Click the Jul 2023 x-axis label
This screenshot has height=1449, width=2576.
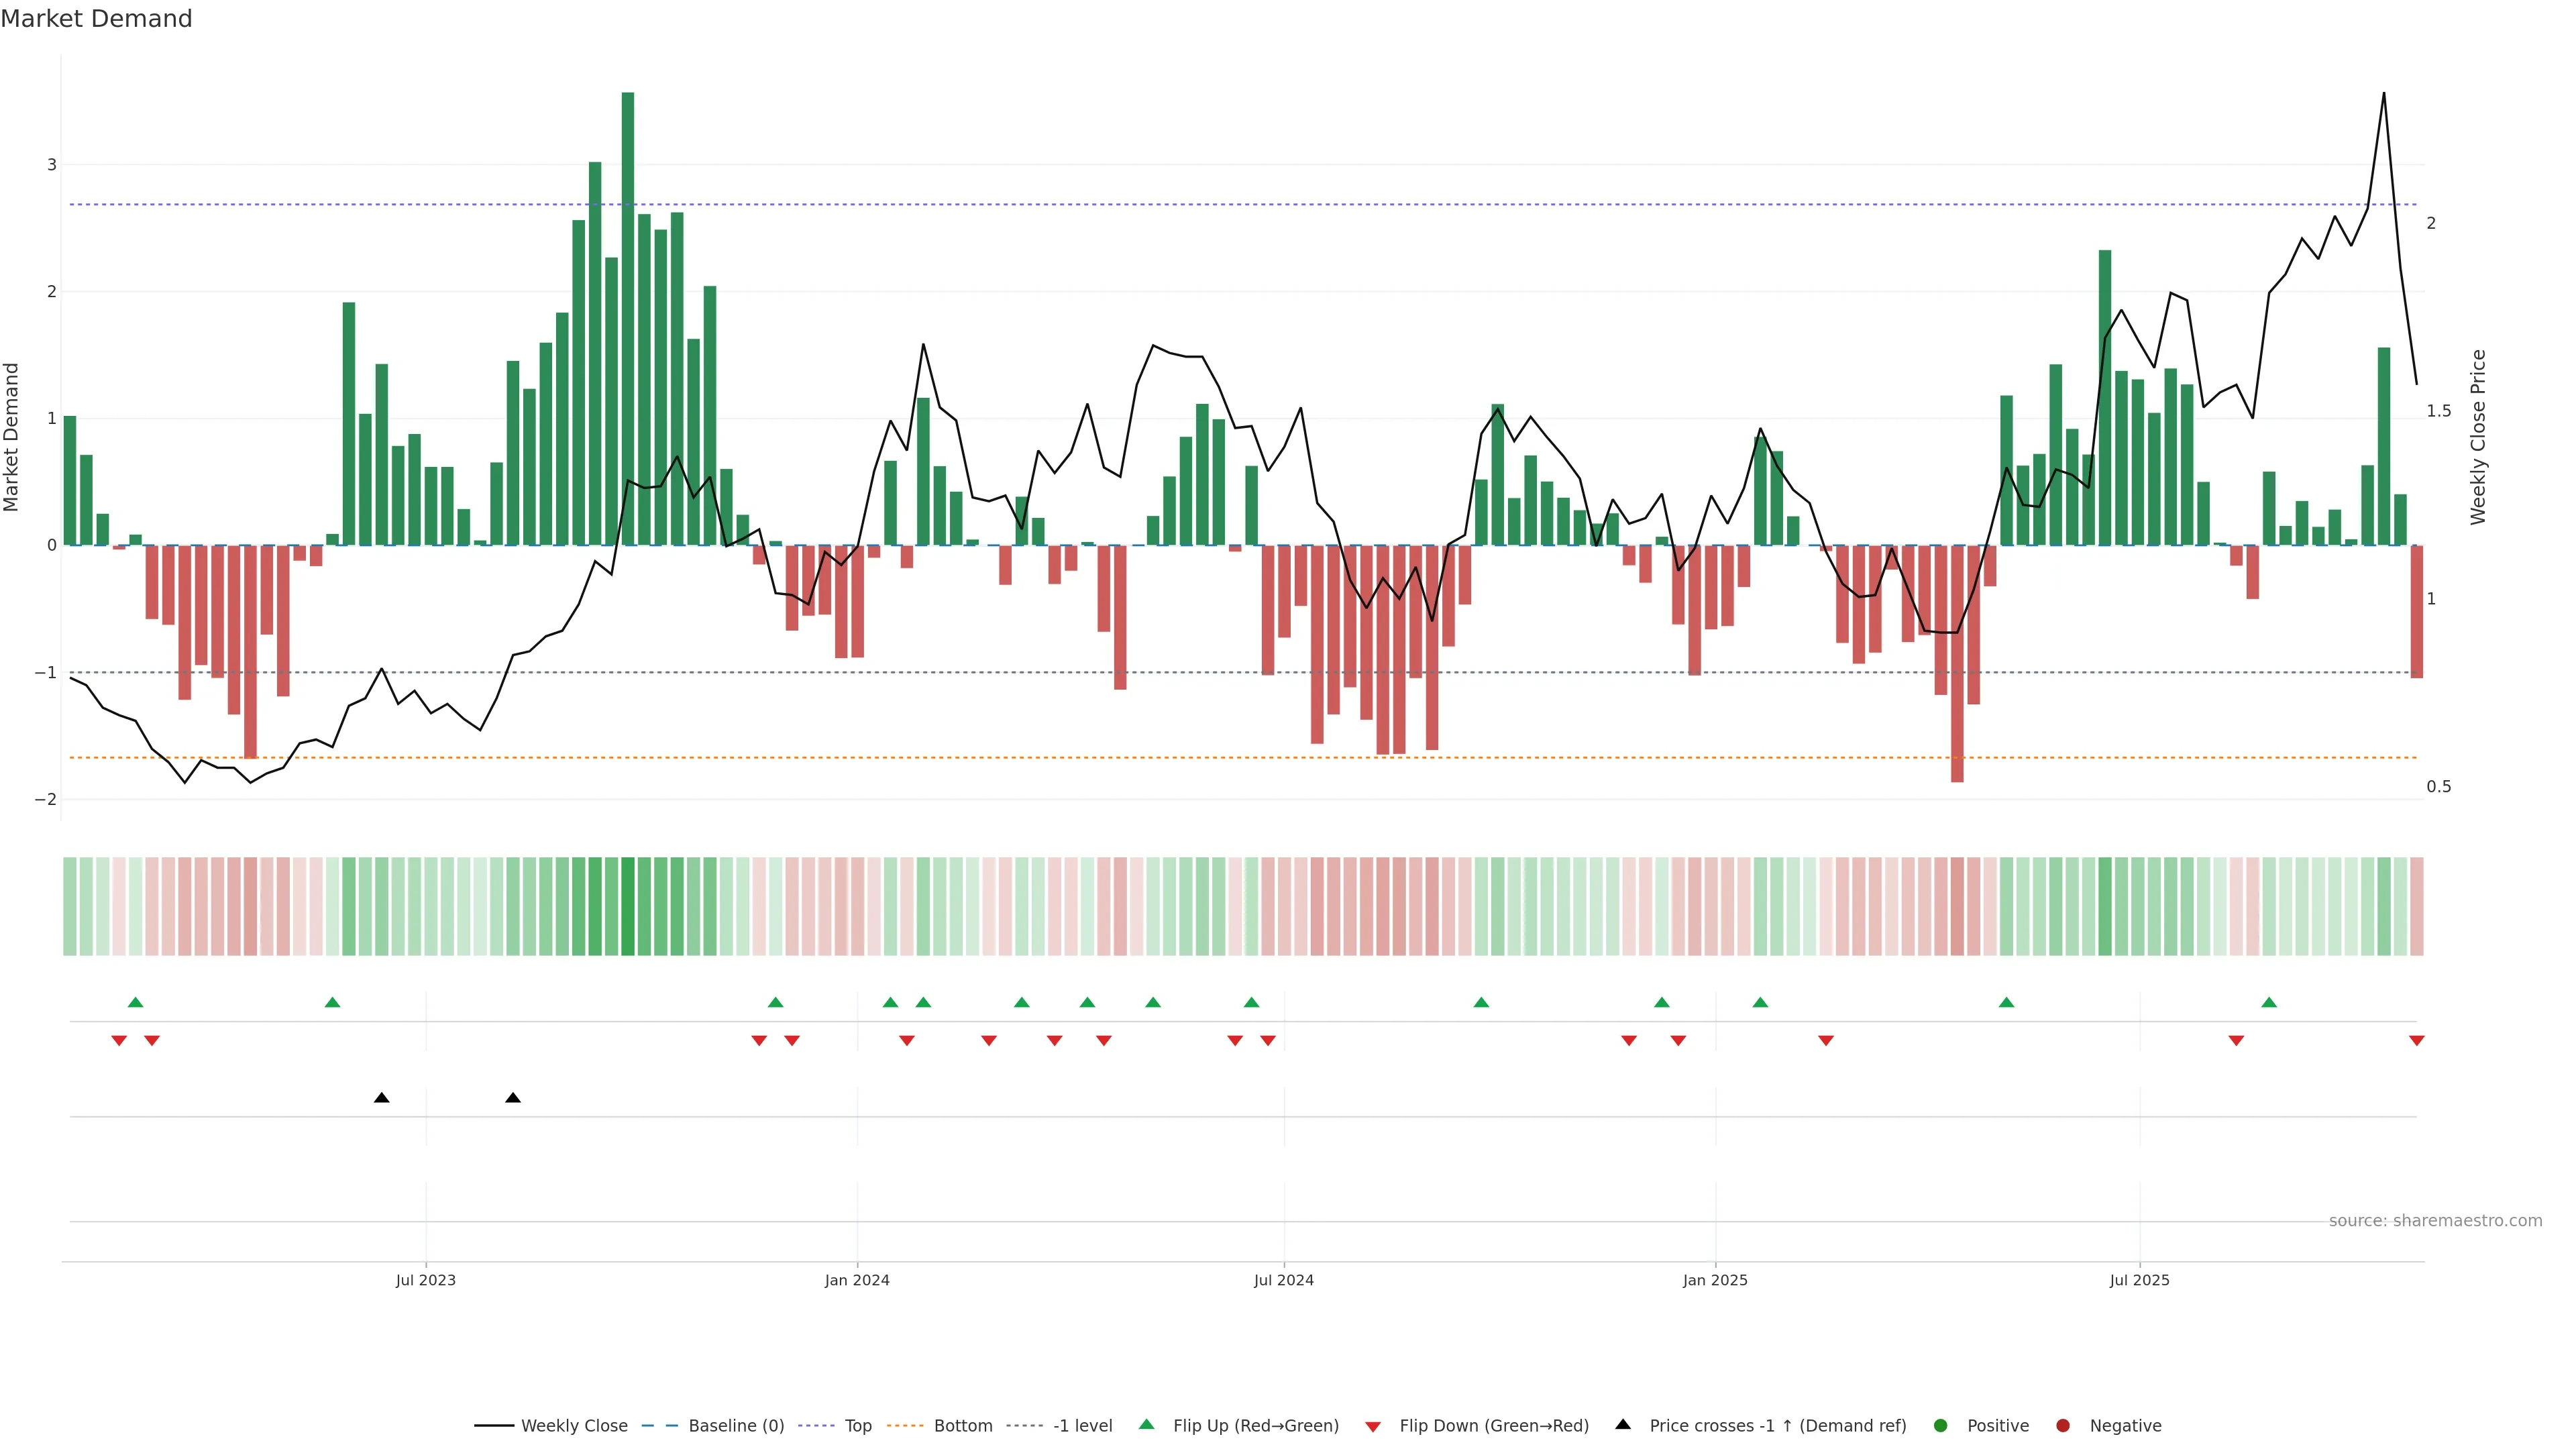[425, 1280]
